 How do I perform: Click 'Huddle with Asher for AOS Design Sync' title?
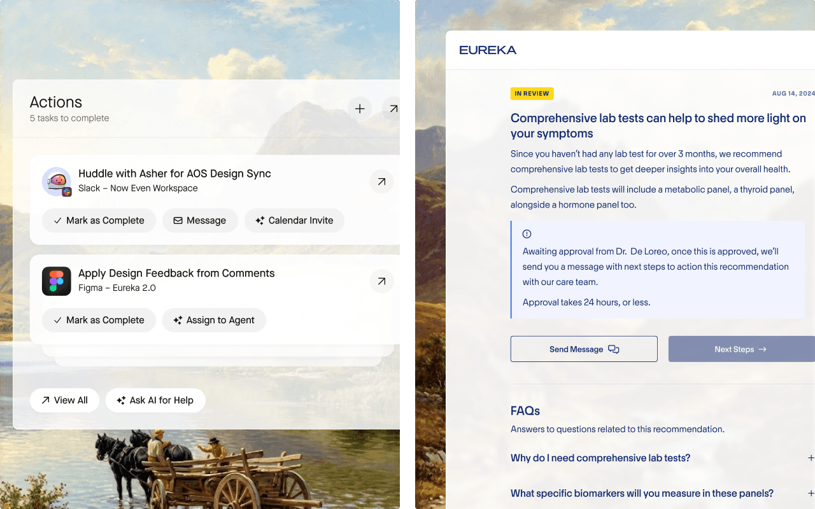[174, 174]
